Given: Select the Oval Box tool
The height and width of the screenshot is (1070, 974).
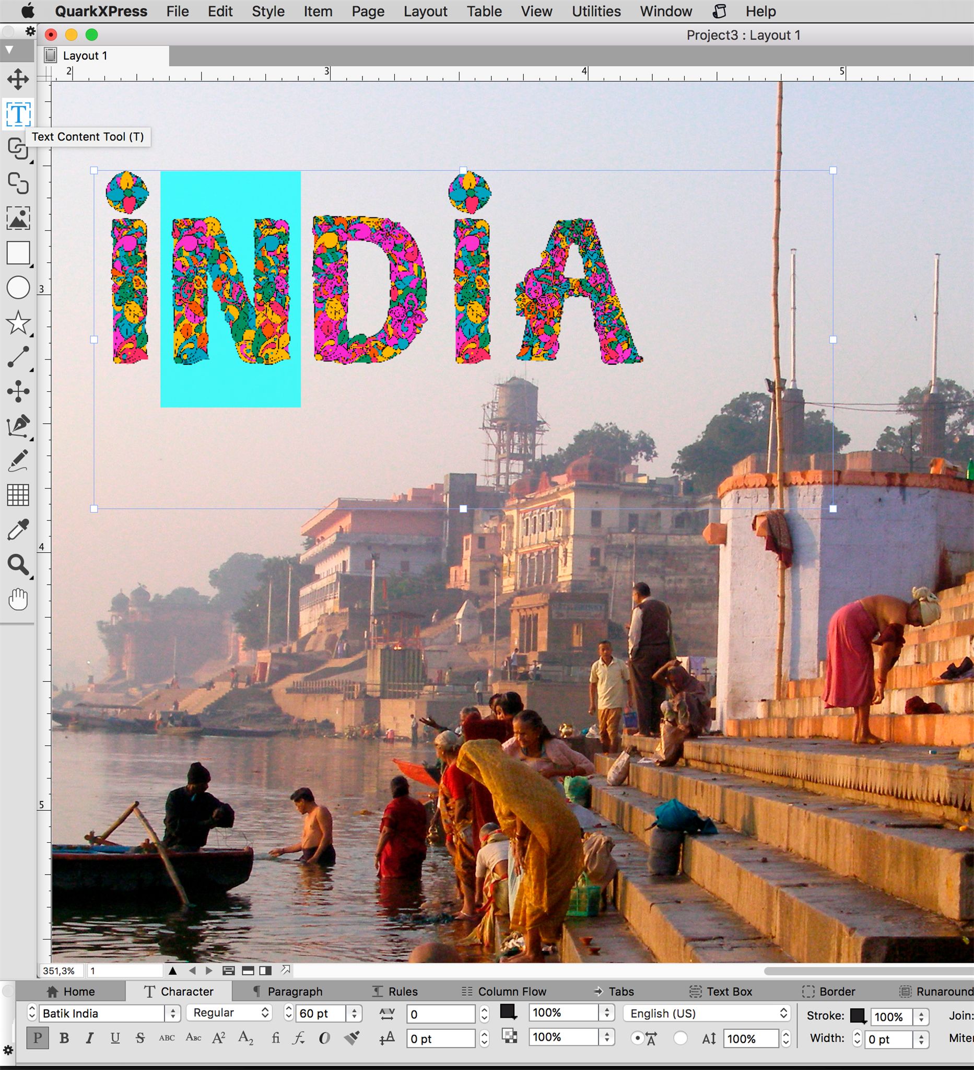Looking at the screenshot, I should pyautogui.click(x=18, y=288).
